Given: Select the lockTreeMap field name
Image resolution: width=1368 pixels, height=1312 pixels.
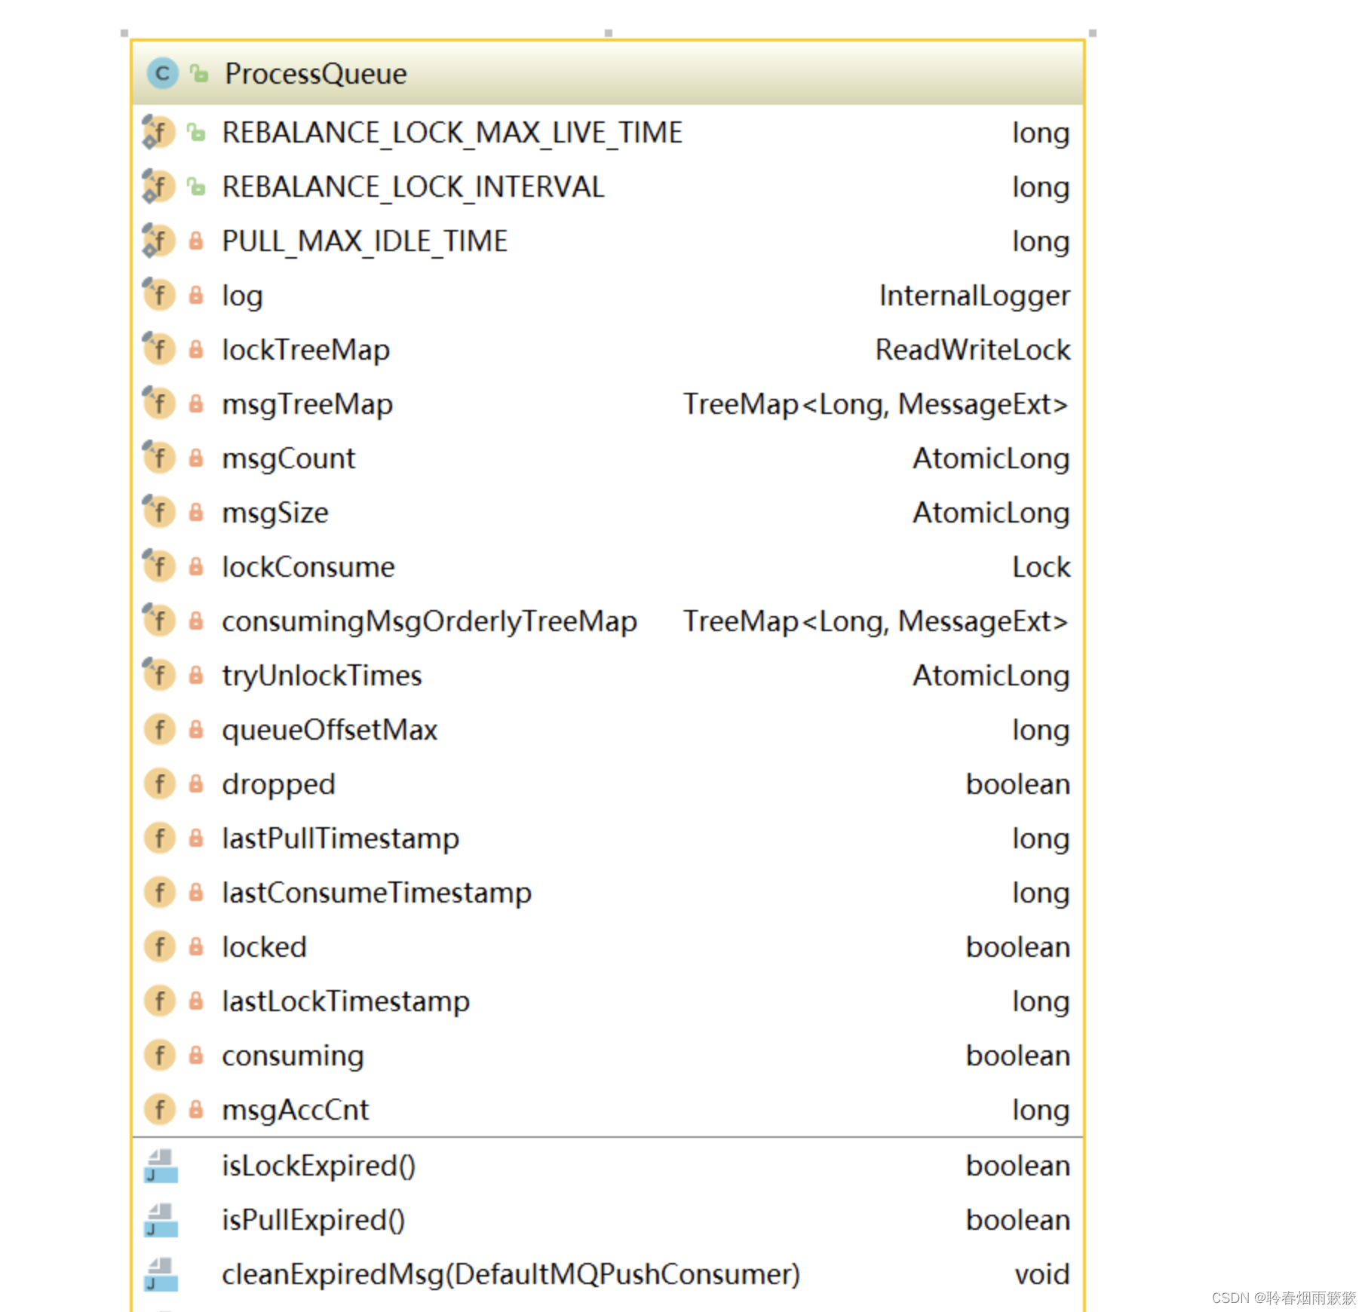Looking at the screenshot, I should click(305, 350).
